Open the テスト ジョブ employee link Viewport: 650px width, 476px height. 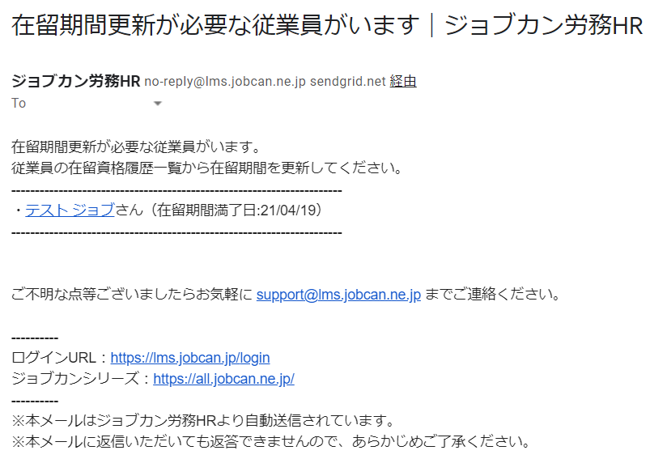(x=70, y=210)
